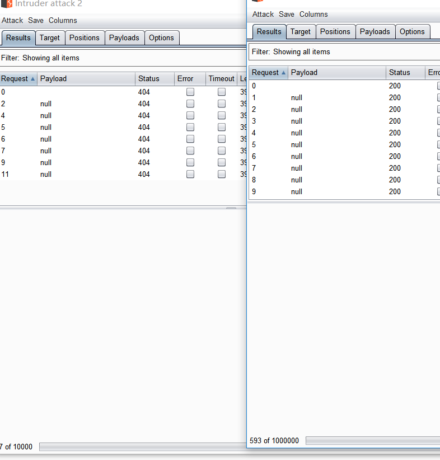Toggle Error checkbox for request 11 left window
440x460 pixels.
click(190, 174)
